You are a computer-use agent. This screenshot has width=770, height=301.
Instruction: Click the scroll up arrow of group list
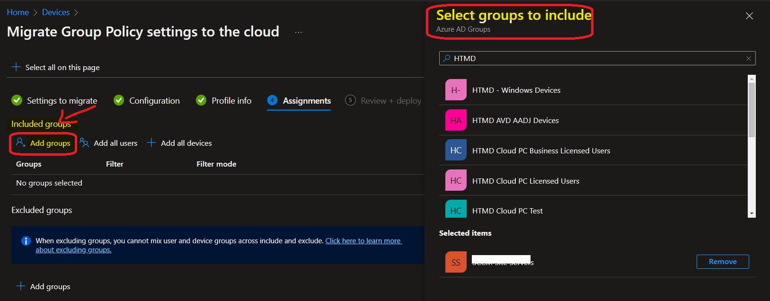(x=752, y=79)
